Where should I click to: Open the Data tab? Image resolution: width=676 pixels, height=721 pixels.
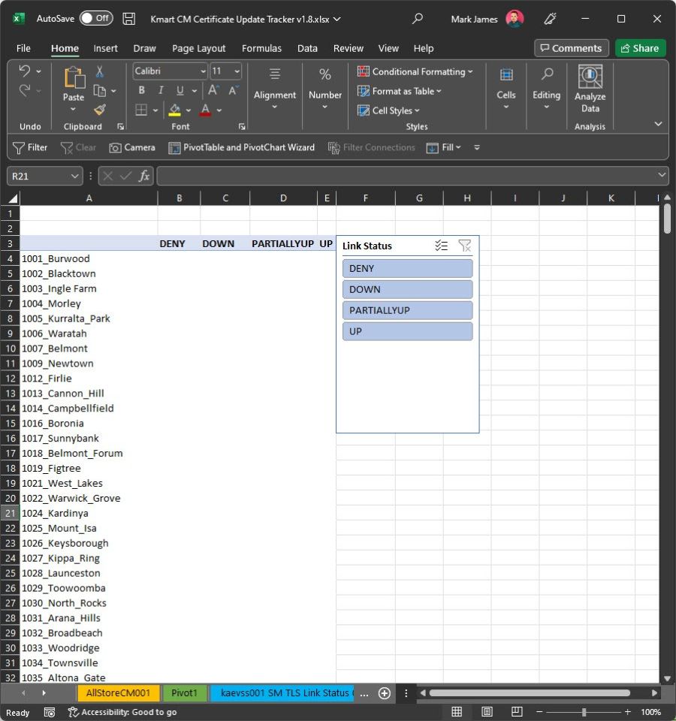307,48
